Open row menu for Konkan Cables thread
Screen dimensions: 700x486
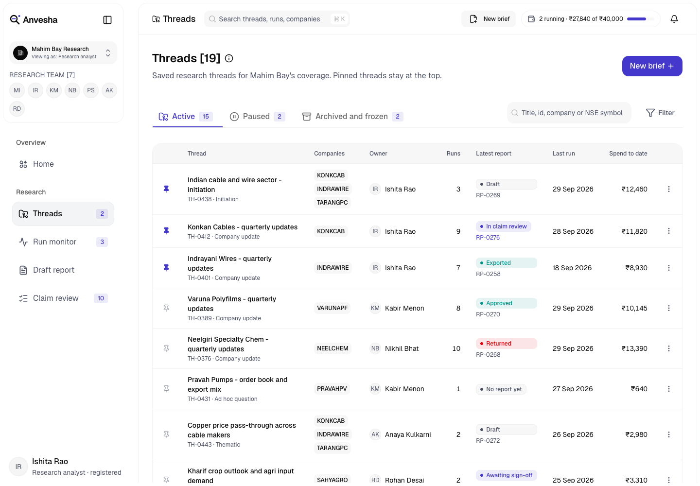pyautogui.click(x=669, y=231)
